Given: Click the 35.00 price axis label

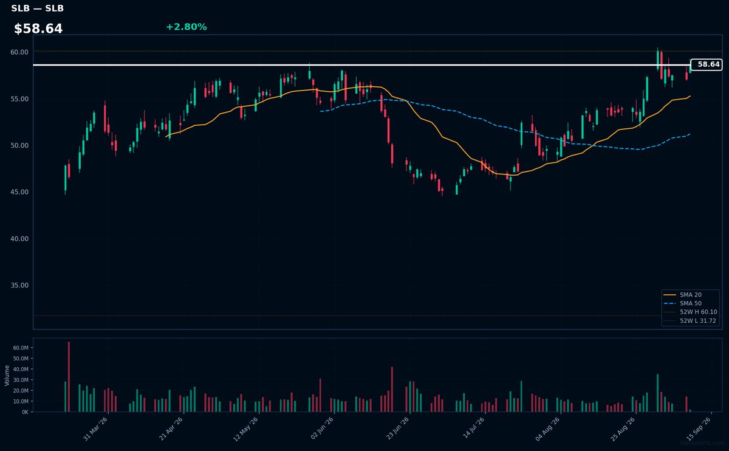Looking at the screenshot, I should (x=19, y=286).
